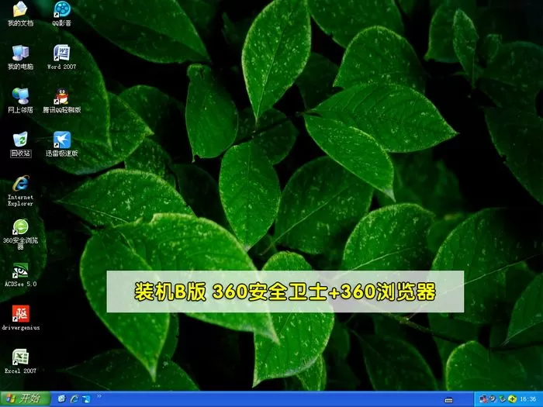Click the first system tray icon
The width and height of the screenshot is (543, 407).
(484, 398)
